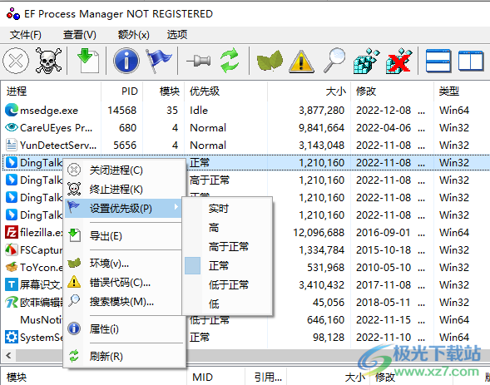Open the 额外(x) menu
Image resolution: width=490 pixels, height=385 pixels.
pos(134,34)
